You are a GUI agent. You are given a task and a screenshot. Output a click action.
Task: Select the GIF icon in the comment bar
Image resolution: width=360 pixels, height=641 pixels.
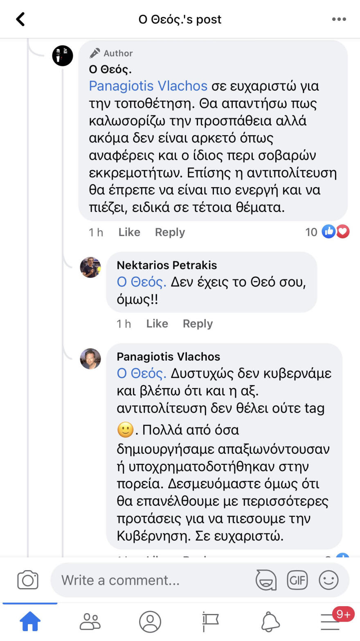coord(297,580)
